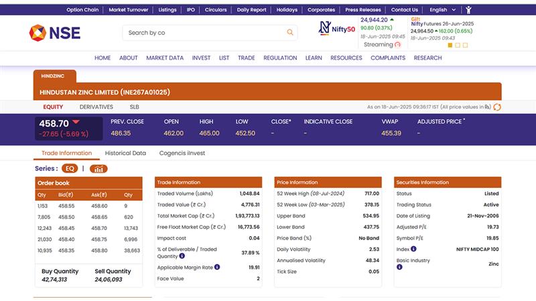Expand the RESOURCES navigation menu

346,58
